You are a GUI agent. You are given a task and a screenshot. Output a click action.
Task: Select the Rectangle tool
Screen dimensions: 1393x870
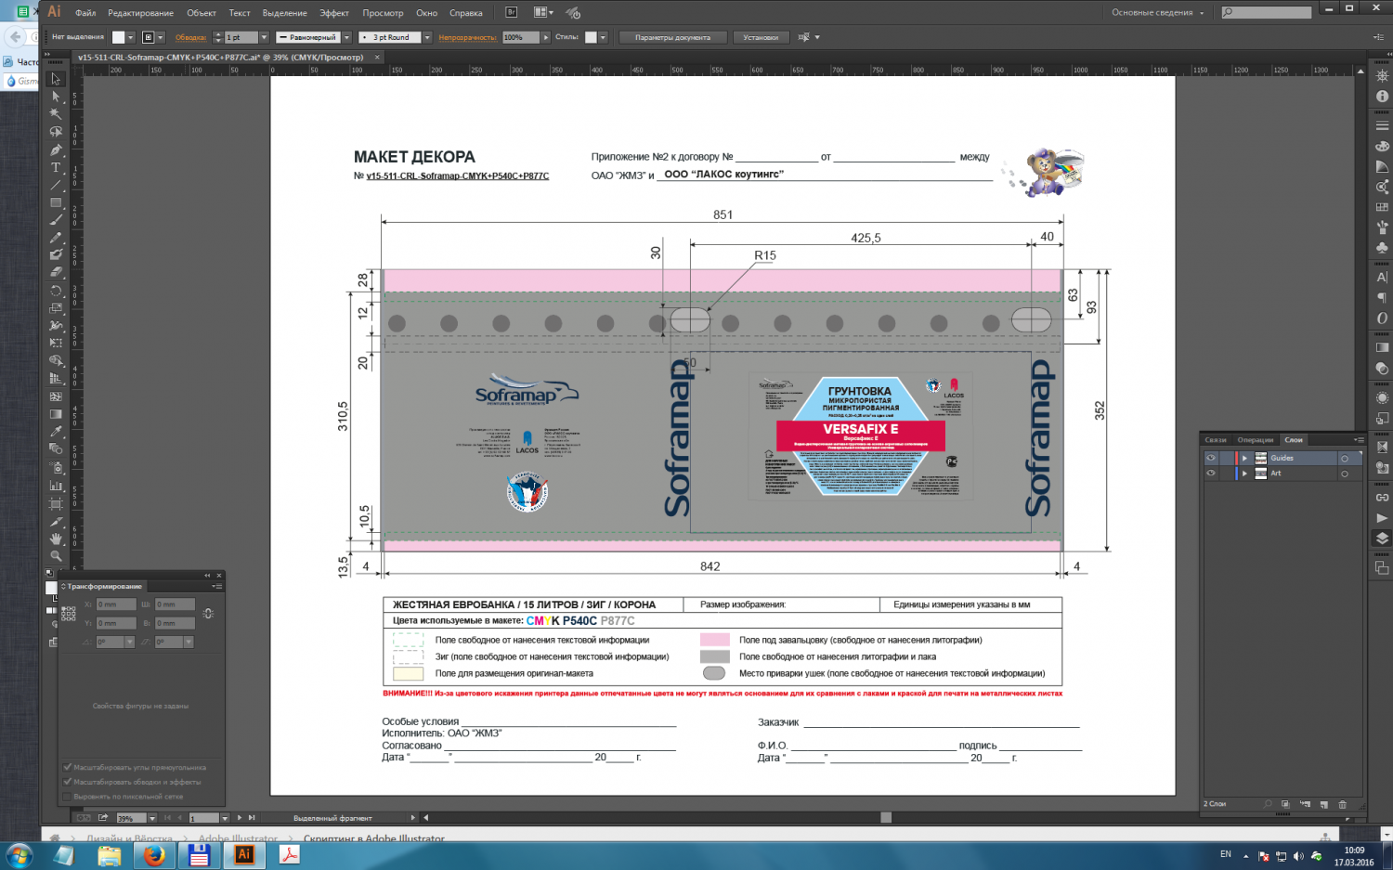click(x=56, y=202)
